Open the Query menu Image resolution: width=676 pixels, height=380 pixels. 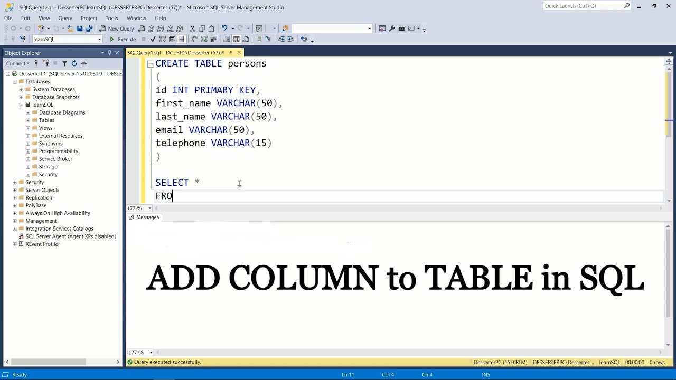click(65, 18)
